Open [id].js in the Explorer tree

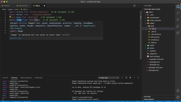point(154,29)
